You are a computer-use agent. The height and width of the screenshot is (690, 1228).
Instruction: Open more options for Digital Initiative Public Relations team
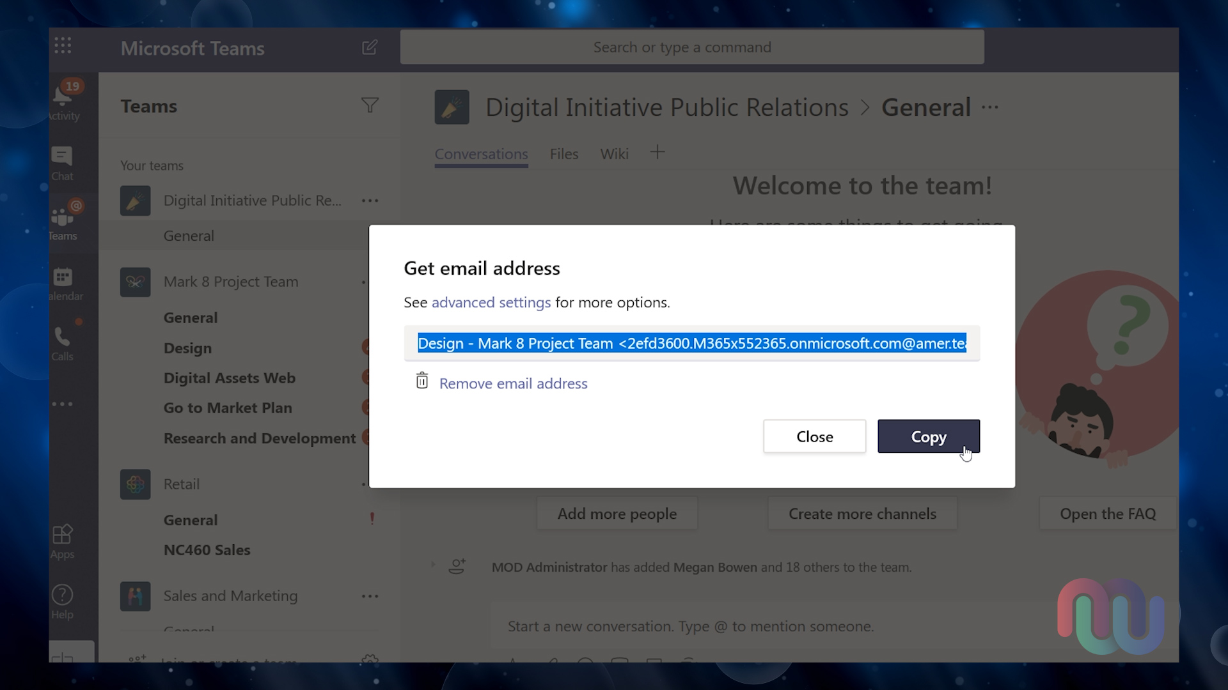click(370, 201)
